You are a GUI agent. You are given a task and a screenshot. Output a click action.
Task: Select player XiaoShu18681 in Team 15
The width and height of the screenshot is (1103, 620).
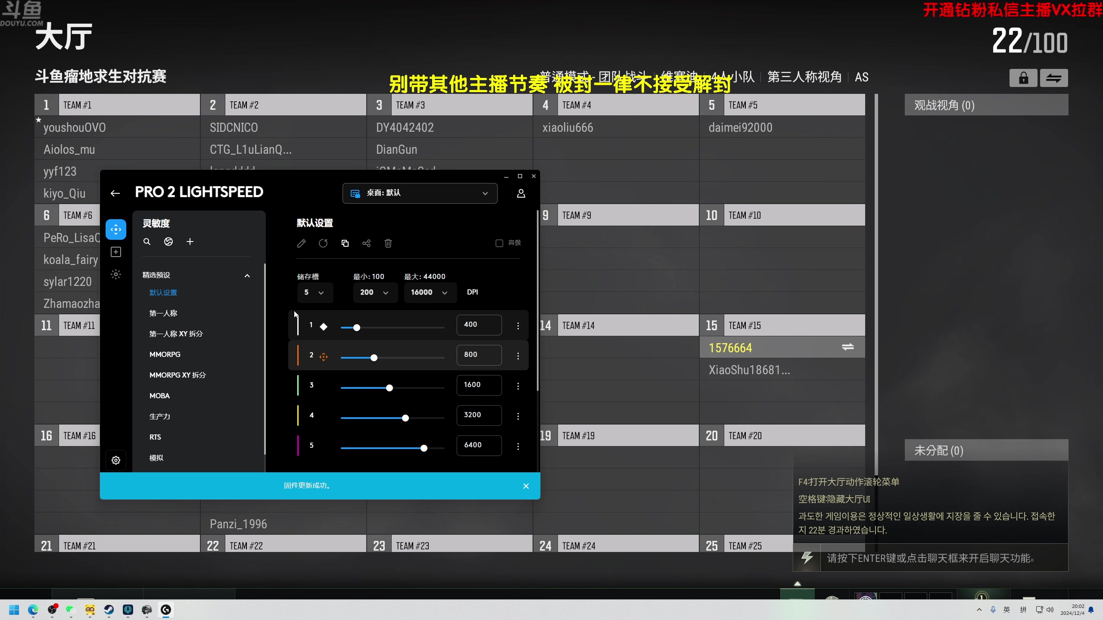(782, 370)
